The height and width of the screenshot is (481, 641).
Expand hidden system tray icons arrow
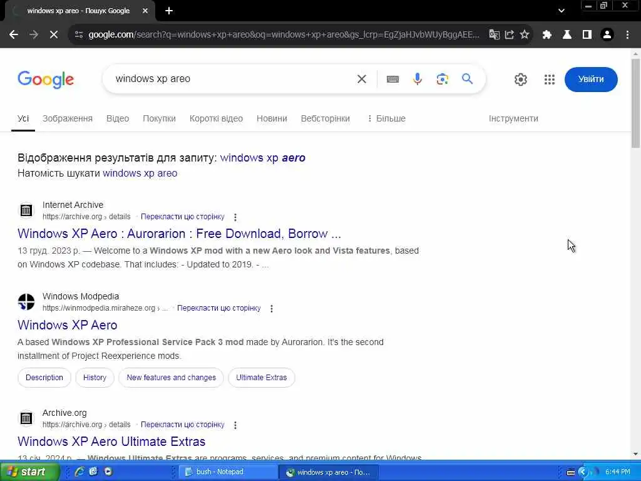pos(583,472)
